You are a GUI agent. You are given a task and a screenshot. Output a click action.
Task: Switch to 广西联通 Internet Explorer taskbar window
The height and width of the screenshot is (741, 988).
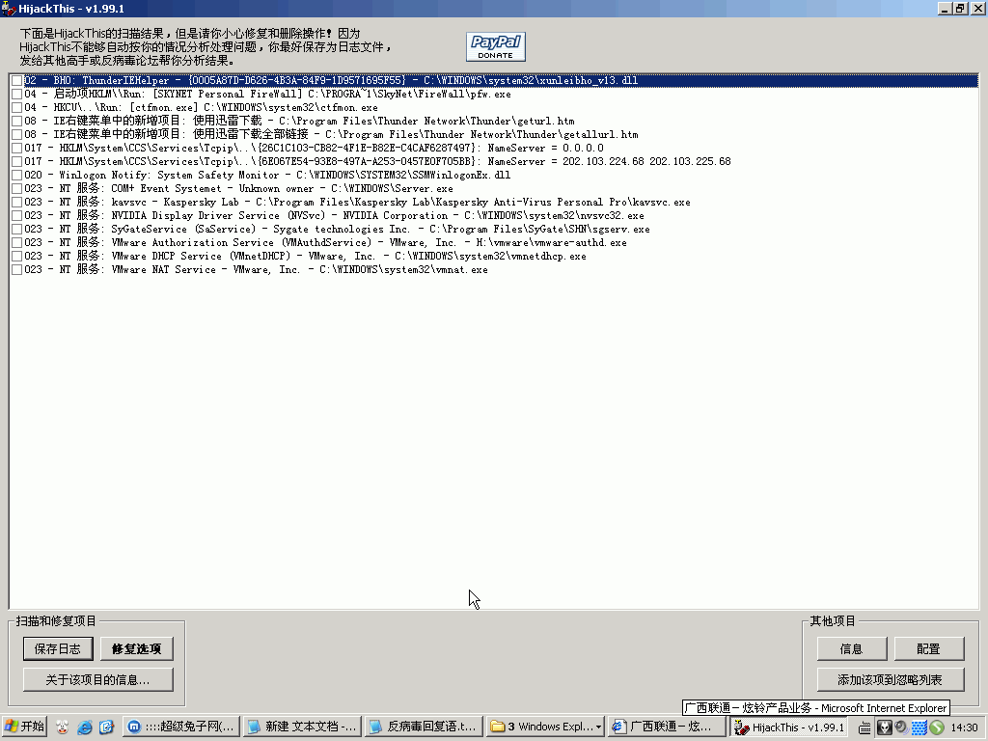pyautogui.click(x=667, y=727)
